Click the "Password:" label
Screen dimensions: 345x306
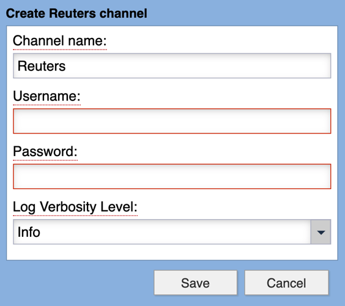tap(45, 151)
